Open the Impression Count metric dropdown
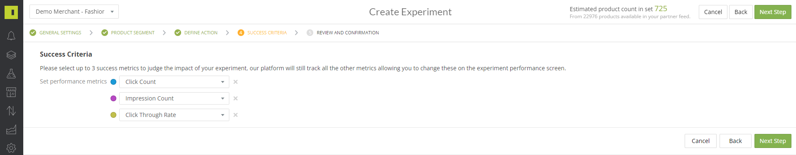 174,98
